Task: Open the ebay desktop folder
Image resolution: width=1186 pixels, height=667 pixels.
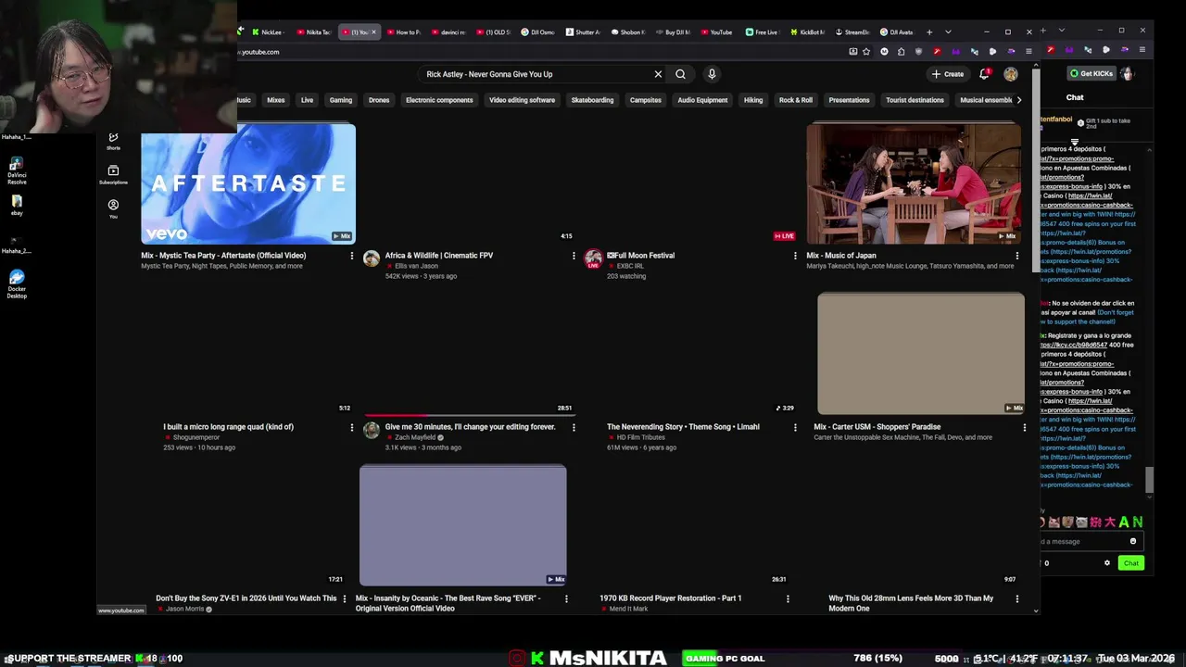Action: point(17,206)
